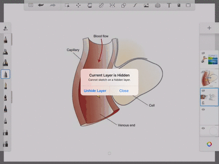Select the second brush in the brush palette
219x164 pixels.
[5, 51]
